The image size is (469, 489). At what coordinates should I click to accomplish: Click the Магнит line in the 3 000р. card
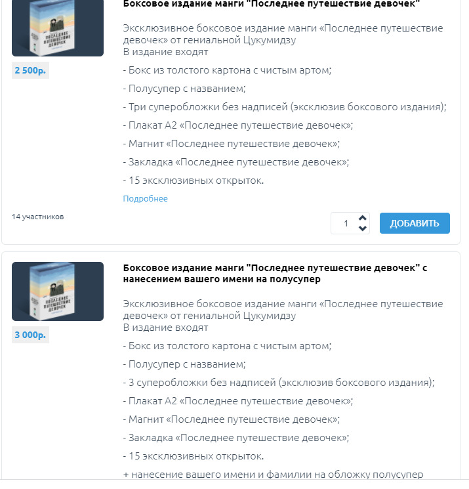click(x=232, y=419)
